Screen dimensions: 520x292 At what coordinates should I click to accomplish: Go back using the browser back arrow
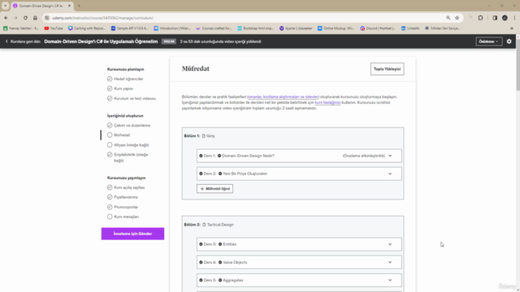click(6, 18)
